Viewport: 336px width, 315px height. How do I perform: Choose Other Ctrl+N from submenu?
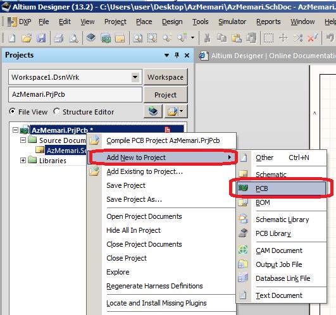(282, 157)
